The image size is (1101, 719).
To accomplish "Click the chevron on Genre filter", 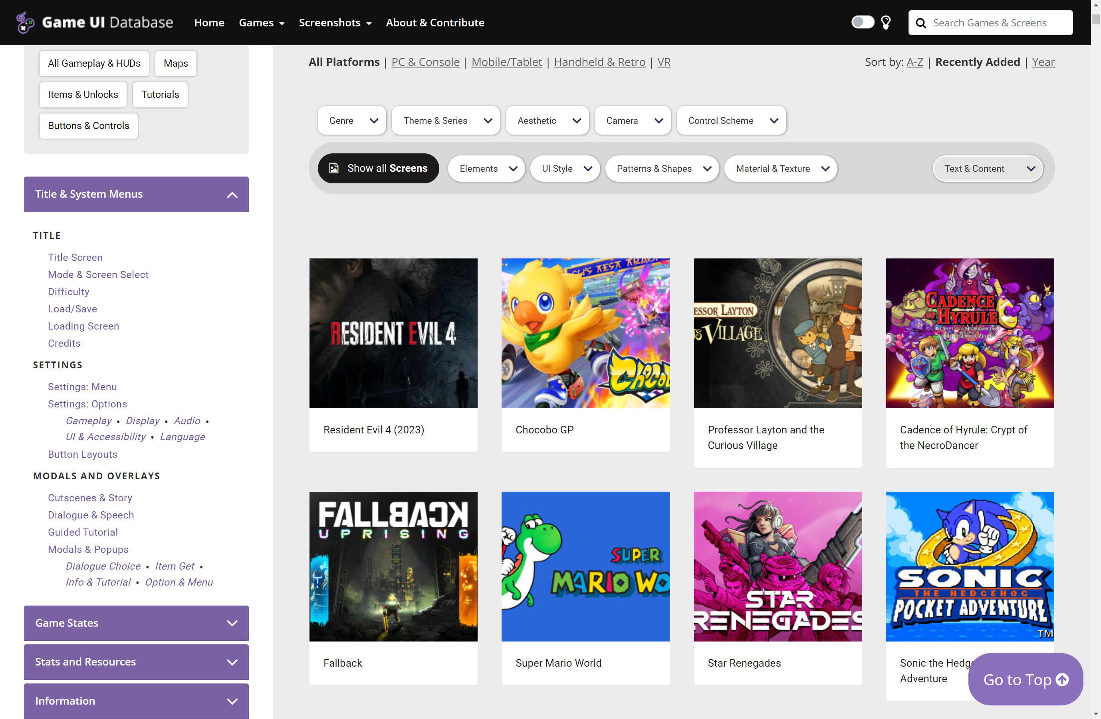I will click(x=374, y=121).
